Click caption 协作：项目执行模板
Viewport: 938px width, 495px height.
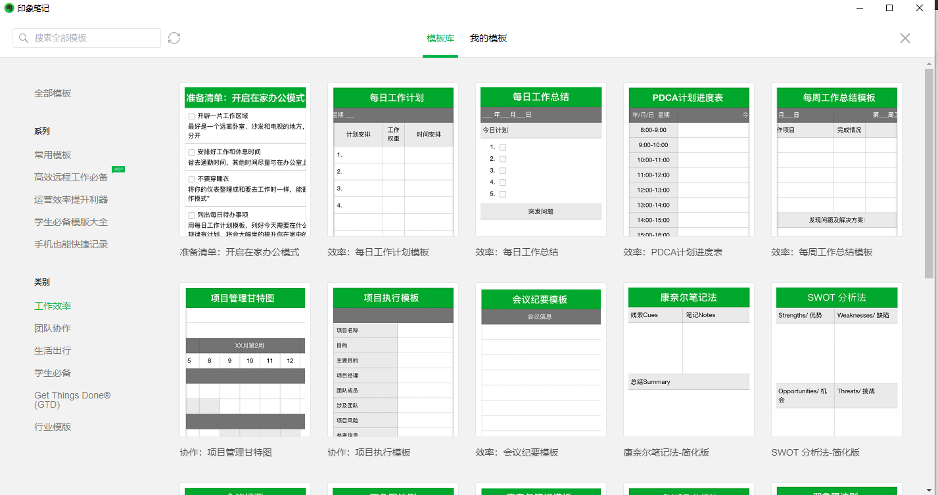pos(369,452)
